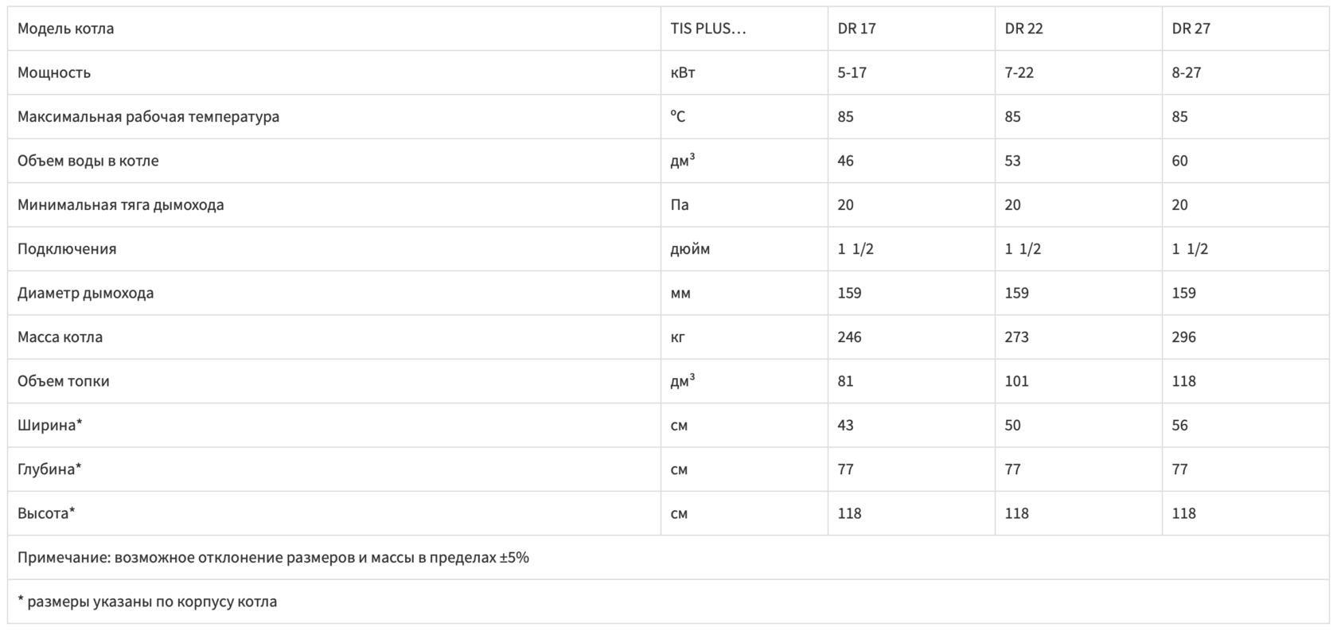Select water volume value 53
Viewport: 1337px width, 631px height.
coord(1012,161)
